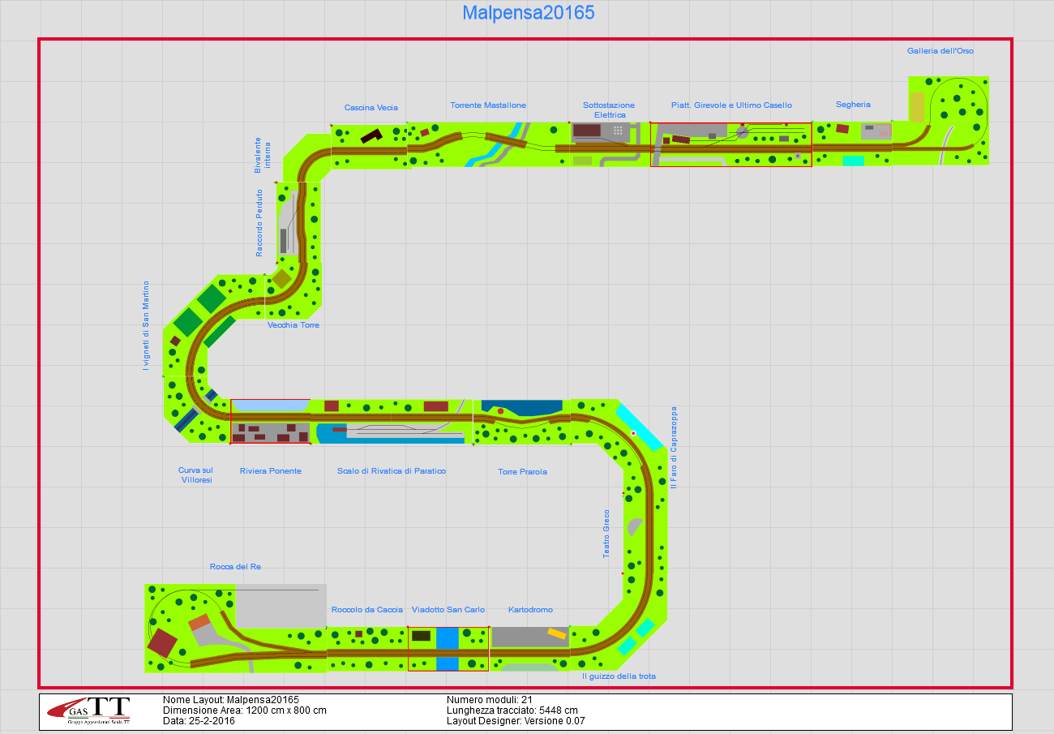Select I vigneti di San Martino label
Viewport: 1054px width, 734px height.
(146, 325)
